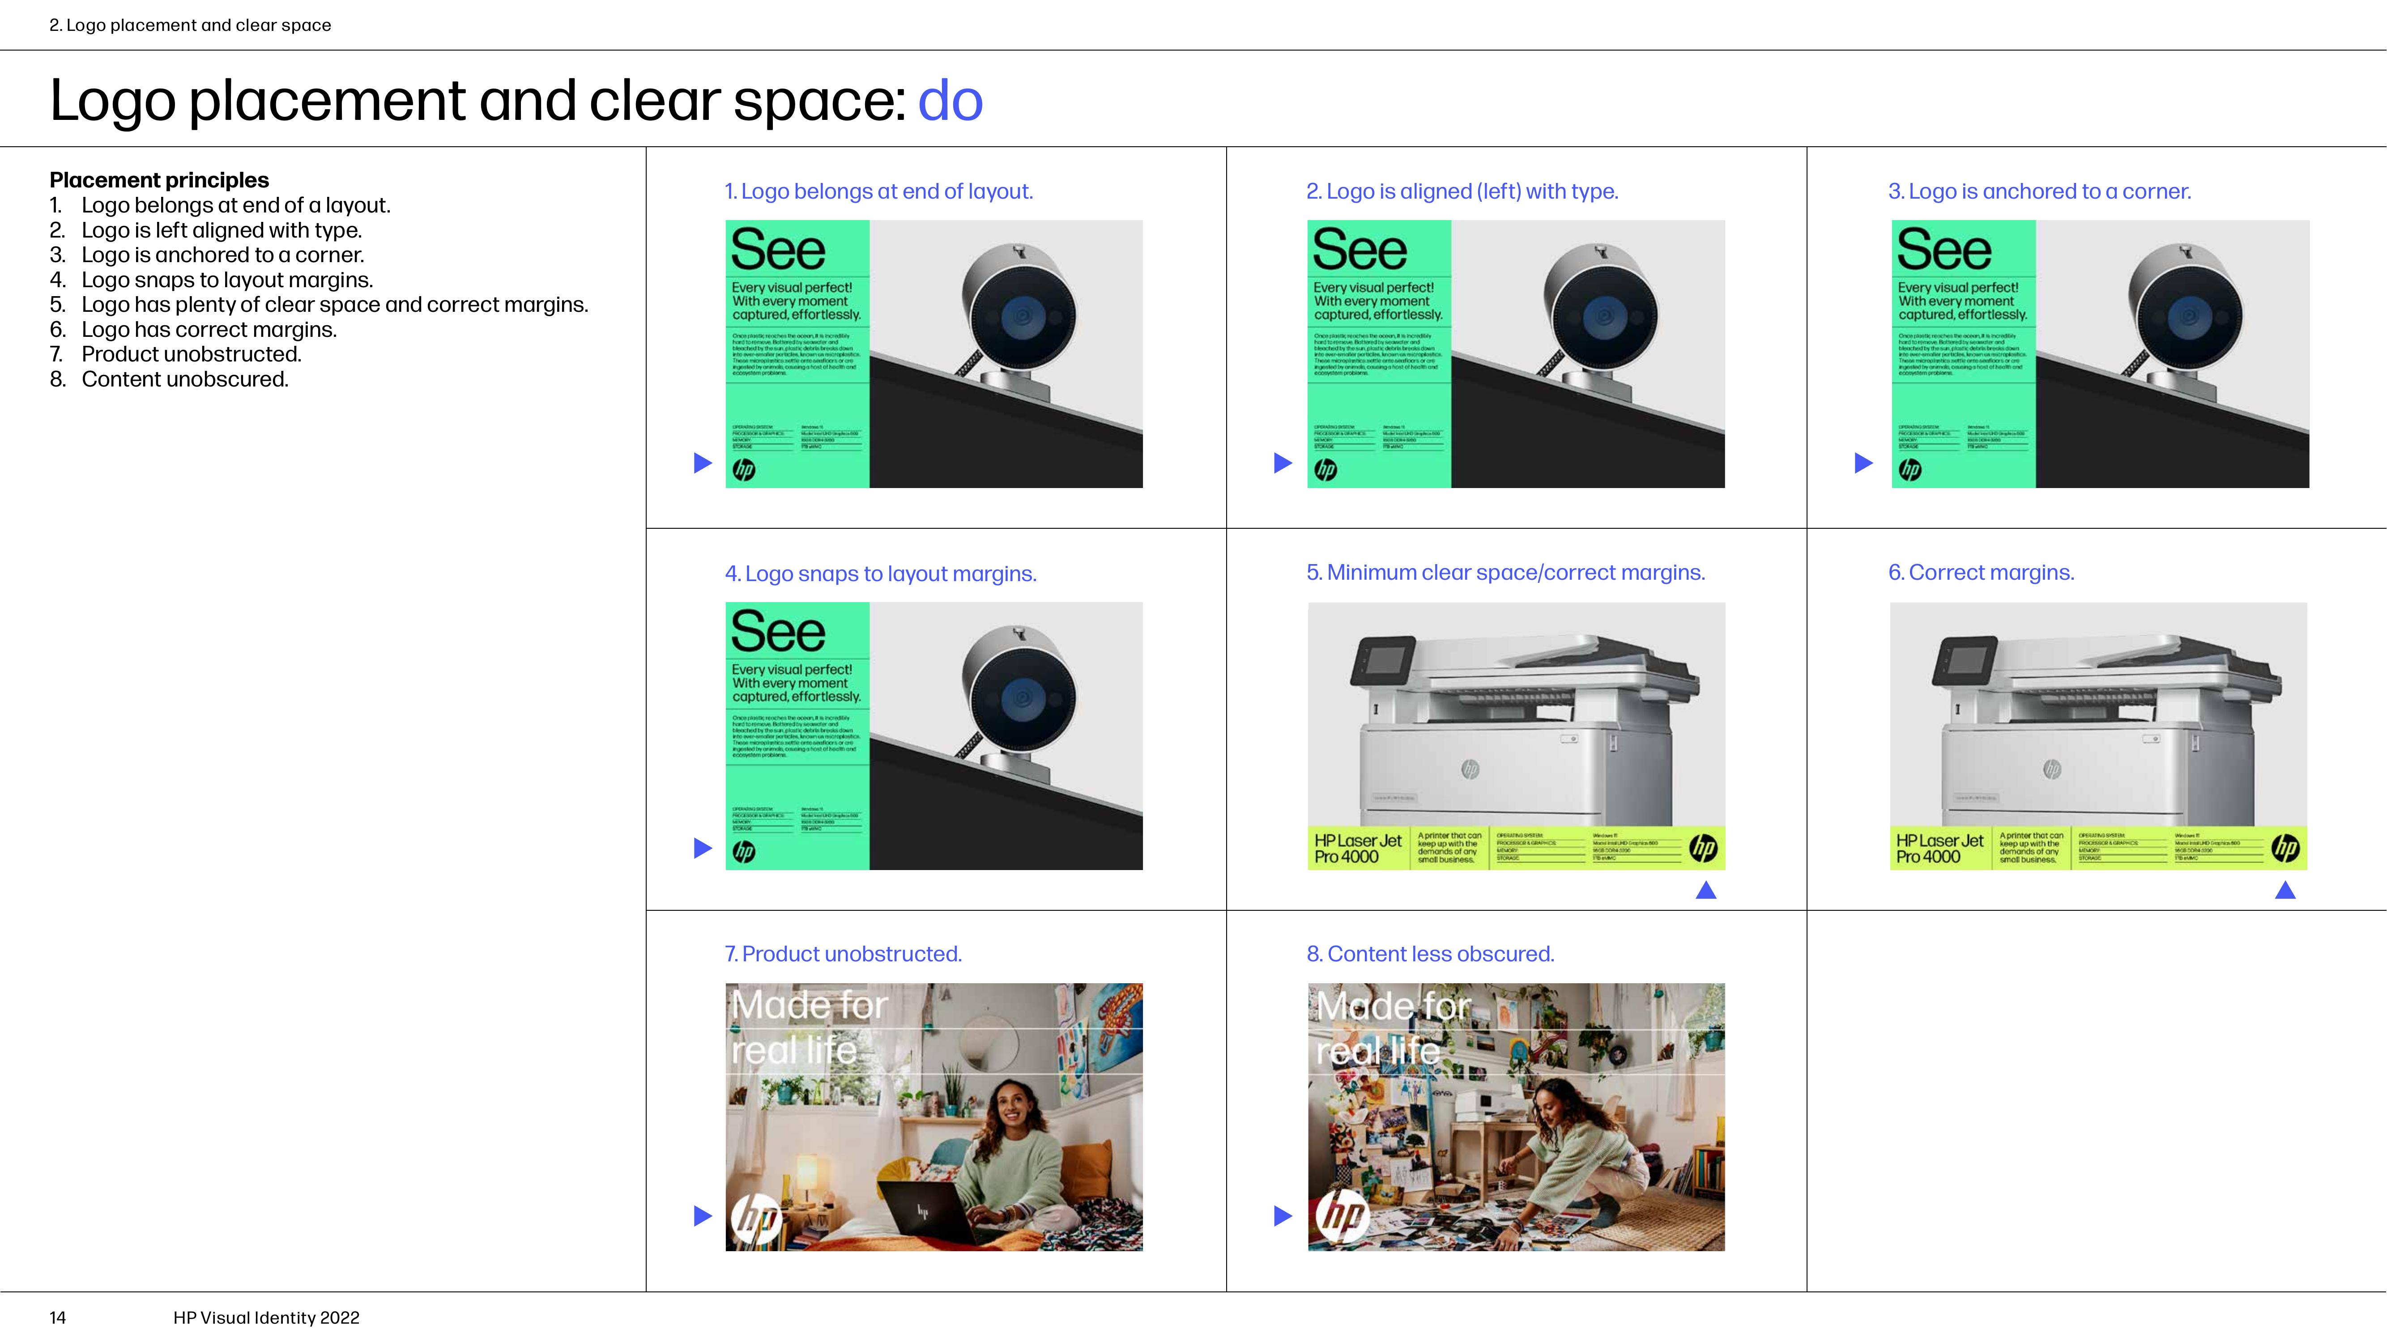The height and width of the screenshot is (1342, 2387).
Task: Select the webcam image in example 3
Action: [x=2172, y=354]
